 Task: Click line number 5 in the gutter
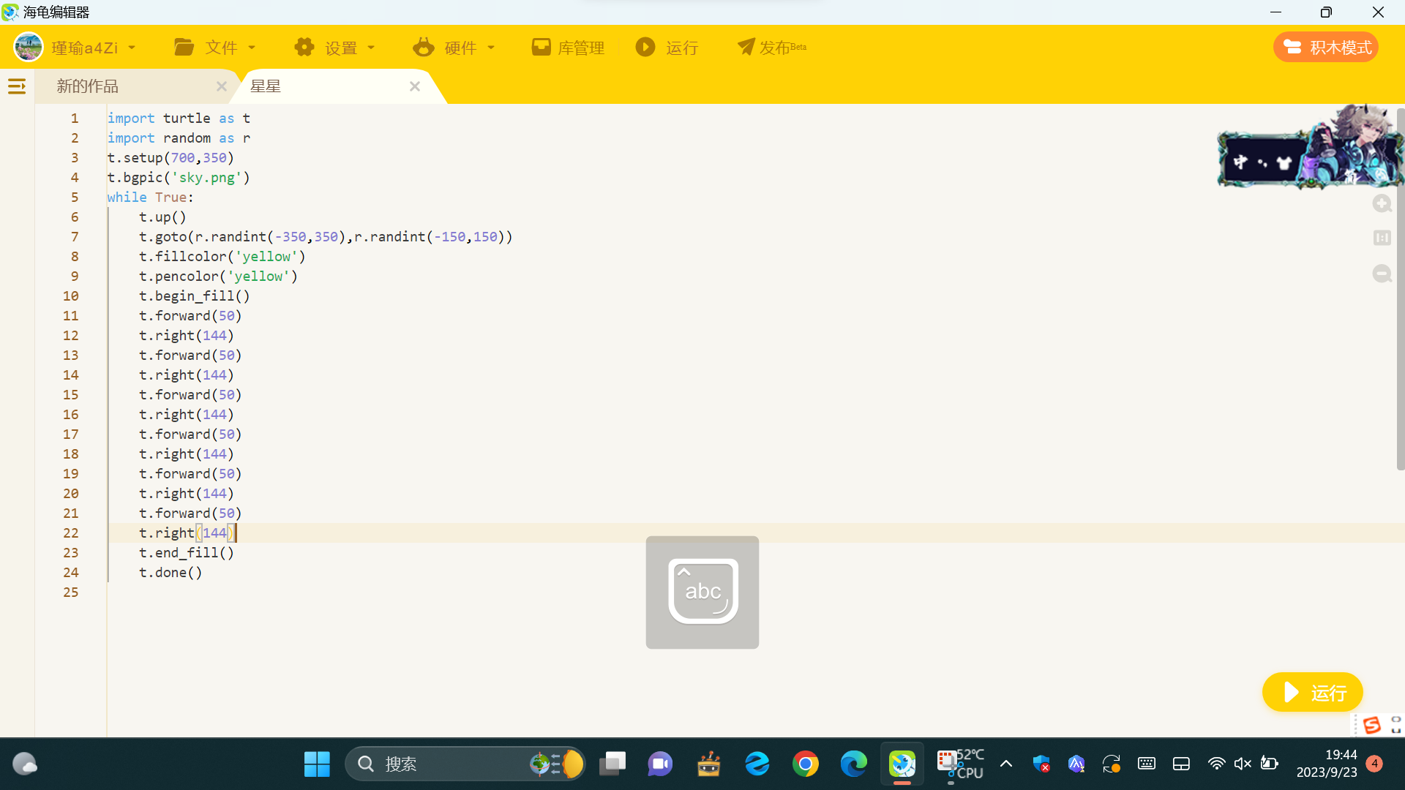(x=75, y=197)
